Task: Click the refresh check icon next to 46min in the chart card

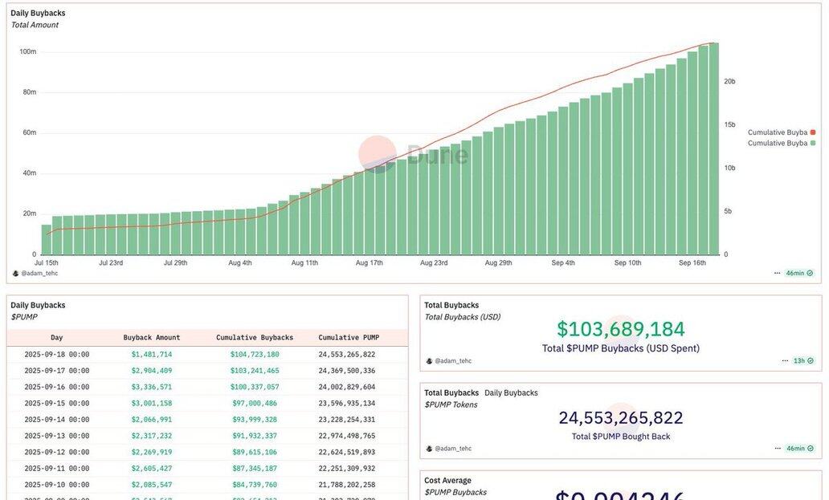Action: [x=810, y=274]
